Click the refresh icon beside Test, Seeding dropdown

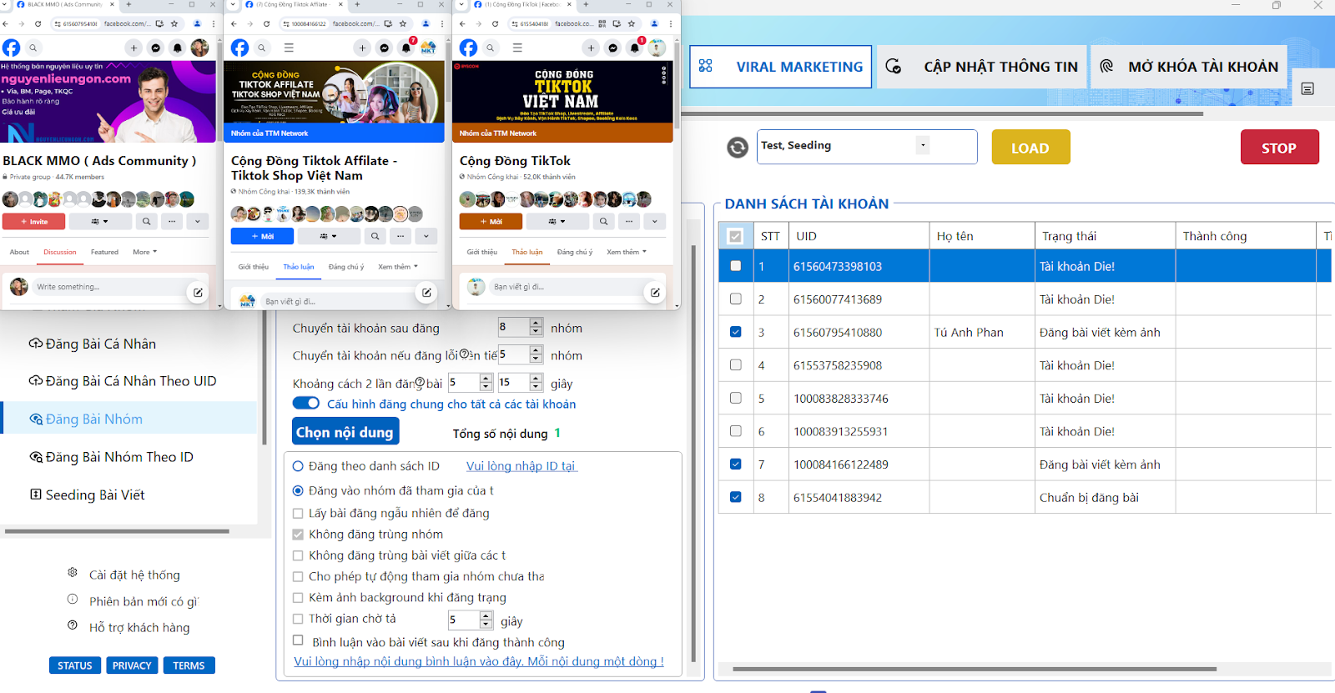point(738,148)
